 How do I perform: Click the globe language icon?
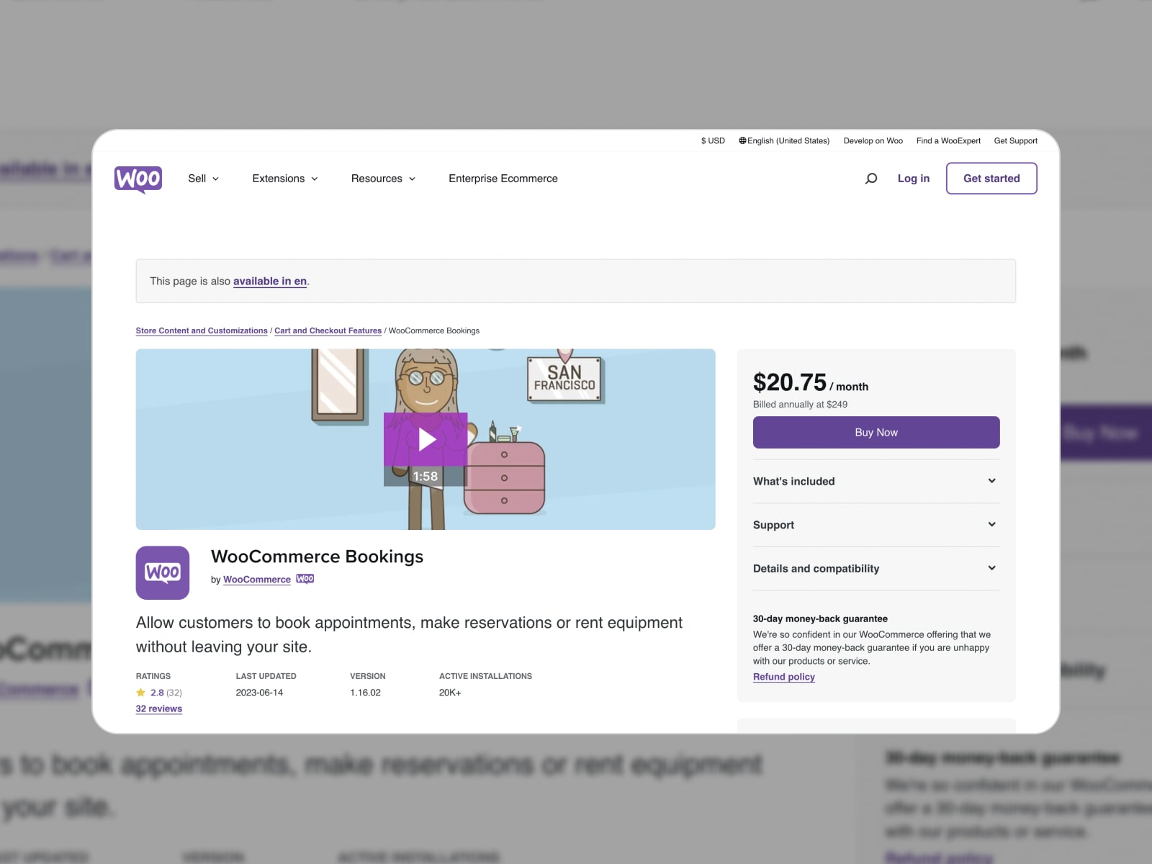pyautogui.click(x=742, y=140)
